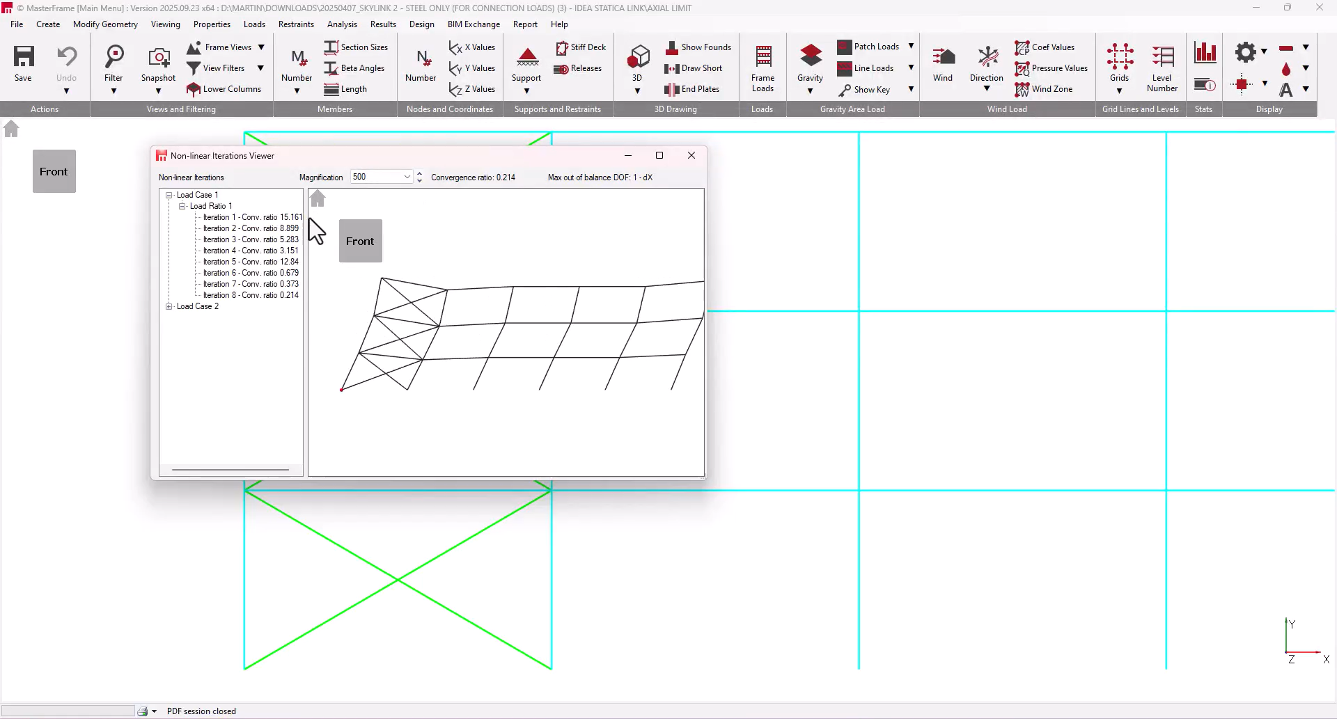1337x719 pixels.
Task: Toggle Section Sizes display
Action: coord(356,47)
